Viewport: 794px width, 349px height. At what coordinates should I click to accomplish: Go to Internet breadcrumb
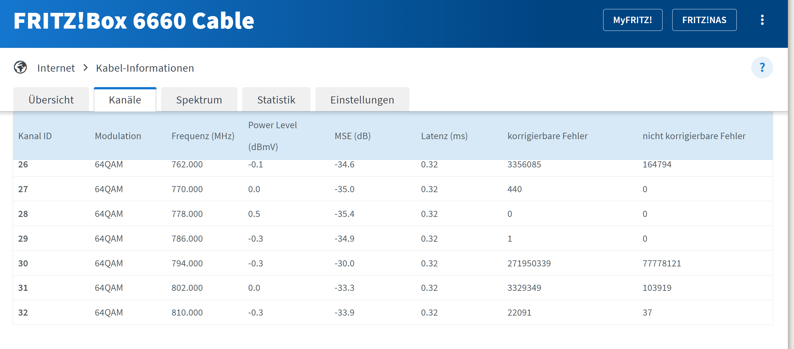tap(56, 68)
